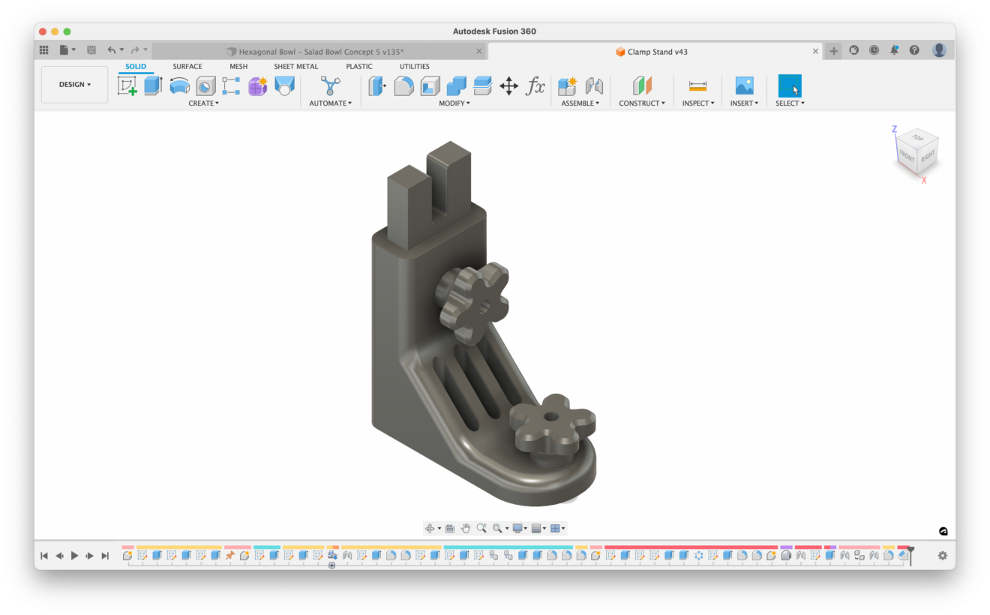Open the Display Settings dropdown arrow
This screenshot has height=615, width=990.
pyautogui.click(x=525, y=527)
